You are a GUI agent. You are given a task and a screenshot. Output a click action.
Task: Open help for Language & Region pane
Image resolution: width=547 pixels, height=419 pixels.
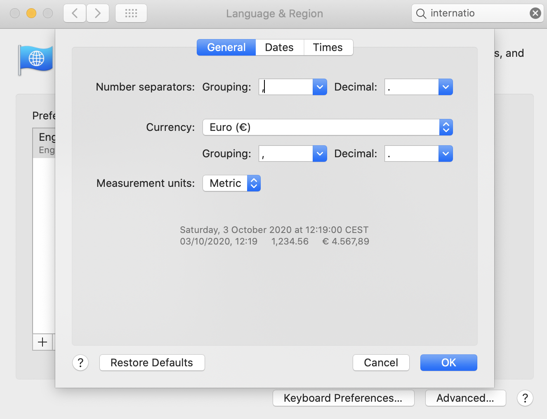tap(525, 398)
